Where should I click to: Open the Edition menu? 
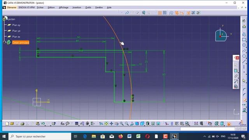coord(51,7)
